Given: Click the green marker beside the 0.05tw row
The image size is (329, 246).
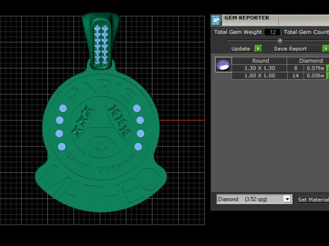Looking at the screenshot, I should click(328, 76).
